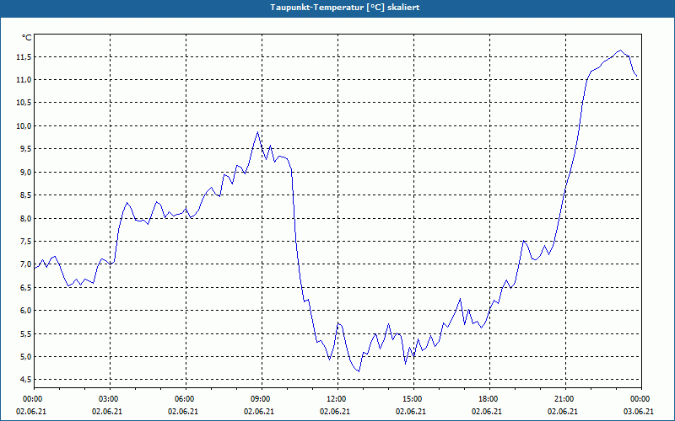Select the 06:00 time label
Screen dimensions: 675x421
click(183, 399)
